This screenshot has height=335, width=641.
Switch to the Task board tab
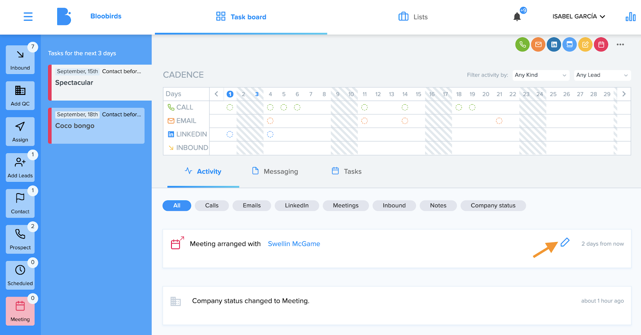(241, 17)
